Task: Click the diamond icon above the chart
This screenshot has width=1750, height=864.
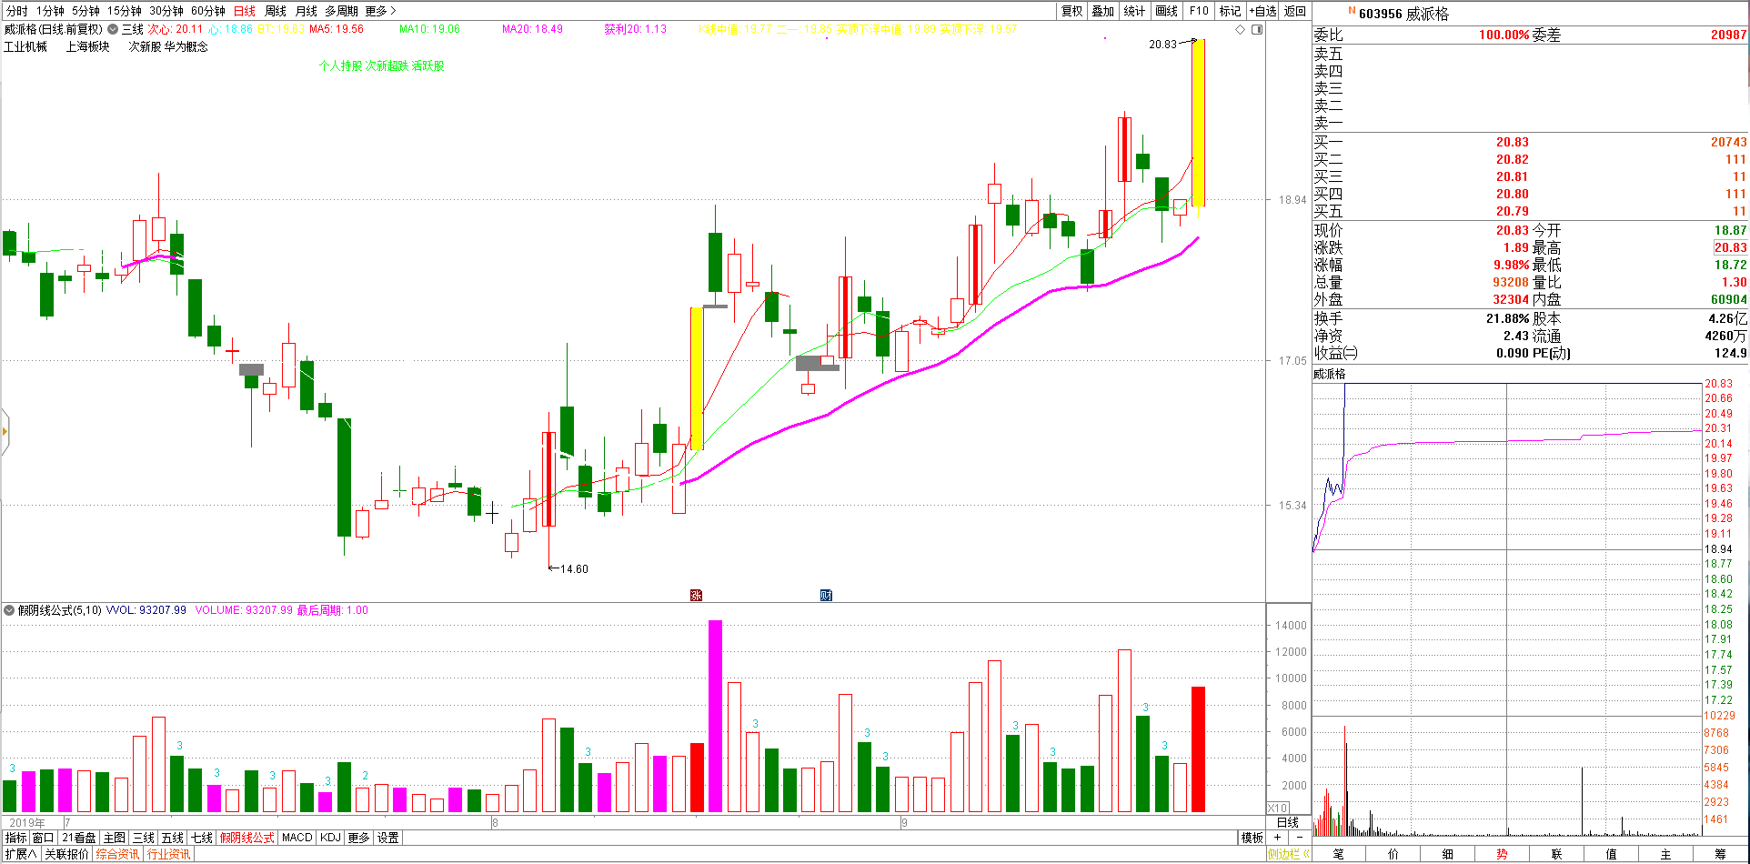Action: 1240,29
